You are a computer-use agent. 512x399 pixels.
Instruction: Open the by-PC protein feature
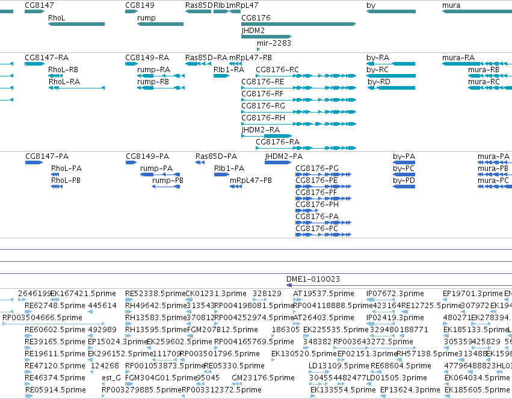tap(404, 175)
